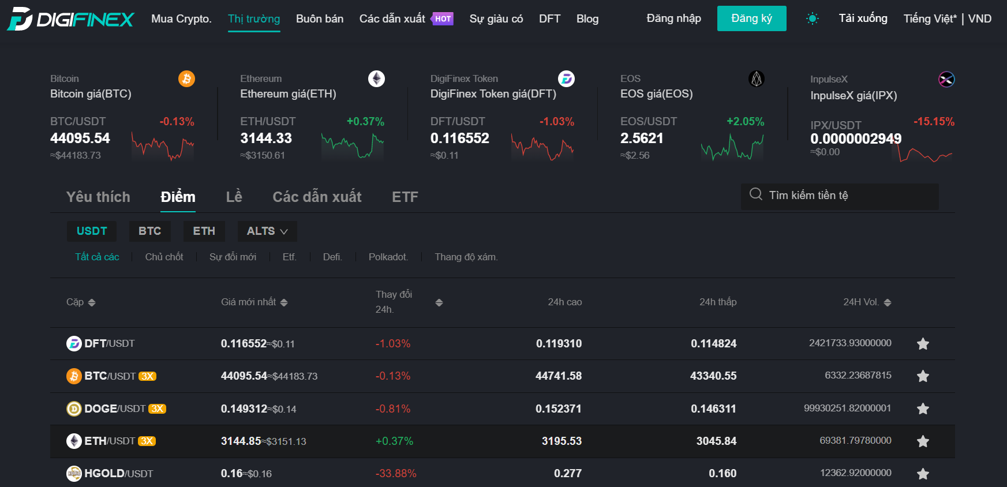This screenshot has width=1007, height=487.
Task: Sort by the 24H Vol. column arrows
Action: coord(888,302)
